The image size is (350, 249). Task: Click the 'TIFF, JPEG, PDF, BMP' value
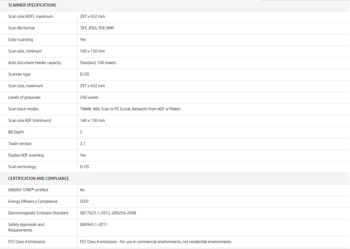97,28
